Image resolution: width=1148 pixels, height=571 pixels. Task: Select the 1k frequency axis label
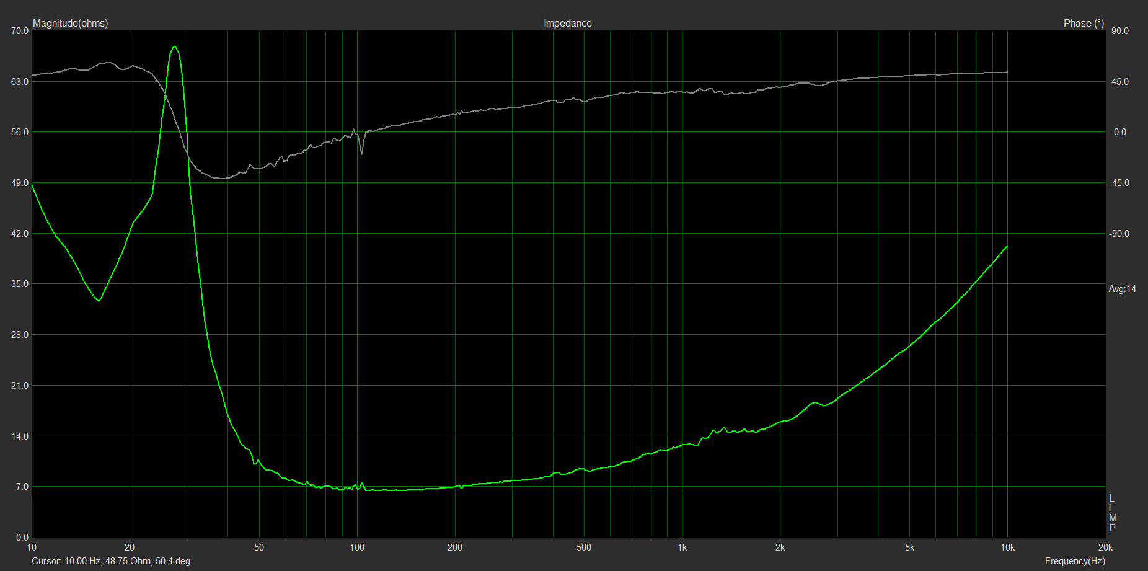click(x=682, y=547)
